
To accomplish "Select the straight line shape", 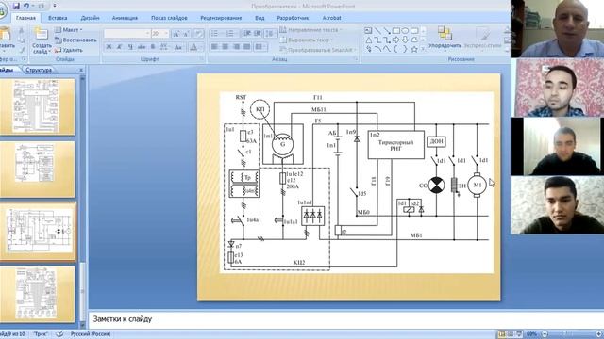I will point(377,30).
